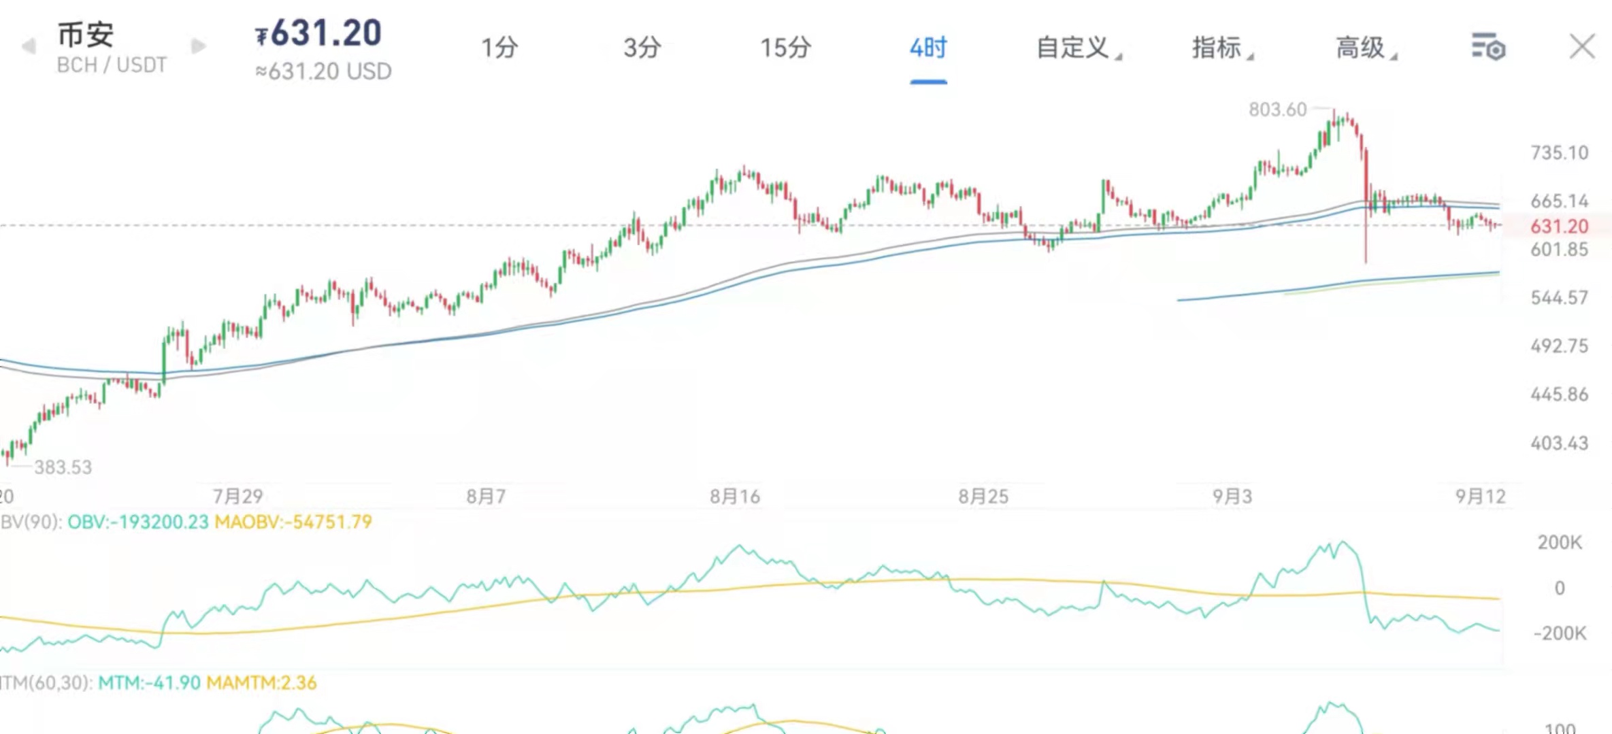Click the 445.86 price axis label
Viewport: 1612px width, 734px height.
click(1559, 395)
